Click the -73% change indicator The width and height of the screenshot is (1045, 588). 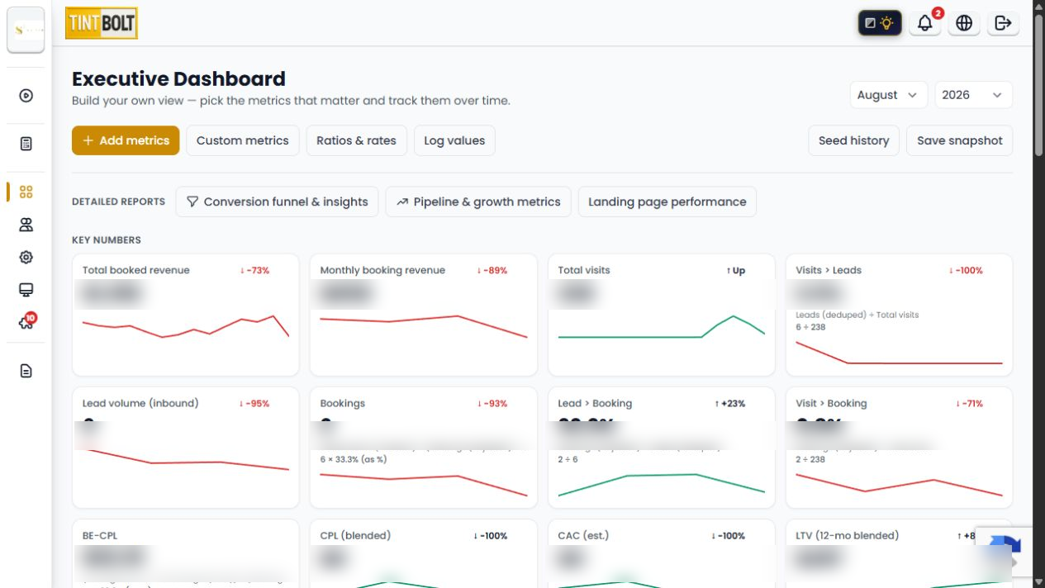[254, 270]
